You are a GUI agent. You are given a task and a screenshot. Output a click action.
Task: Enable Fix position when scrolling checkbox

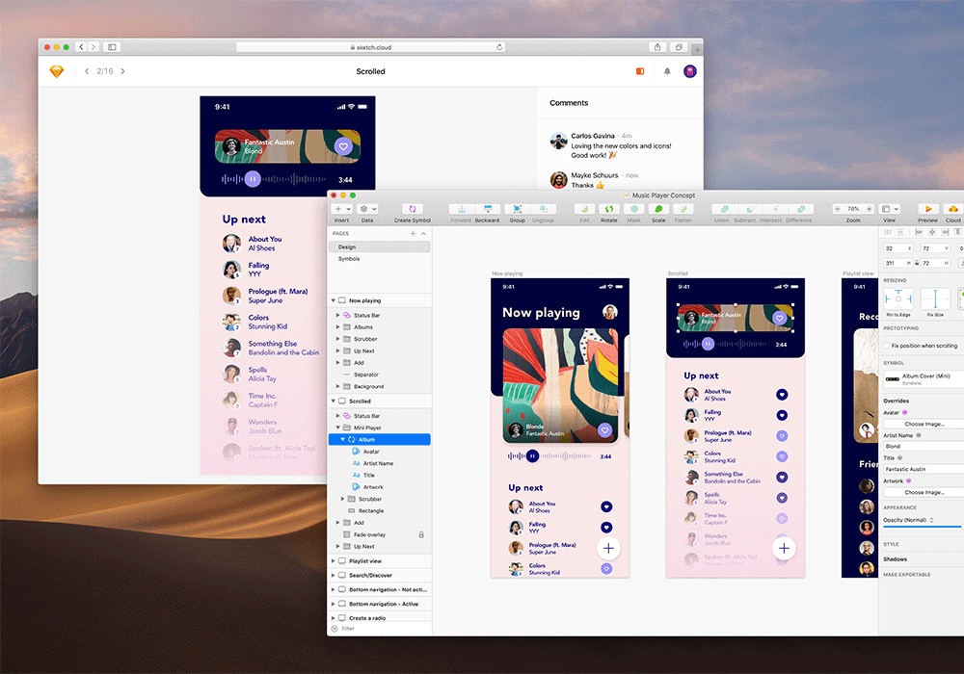tap(887, 346)
